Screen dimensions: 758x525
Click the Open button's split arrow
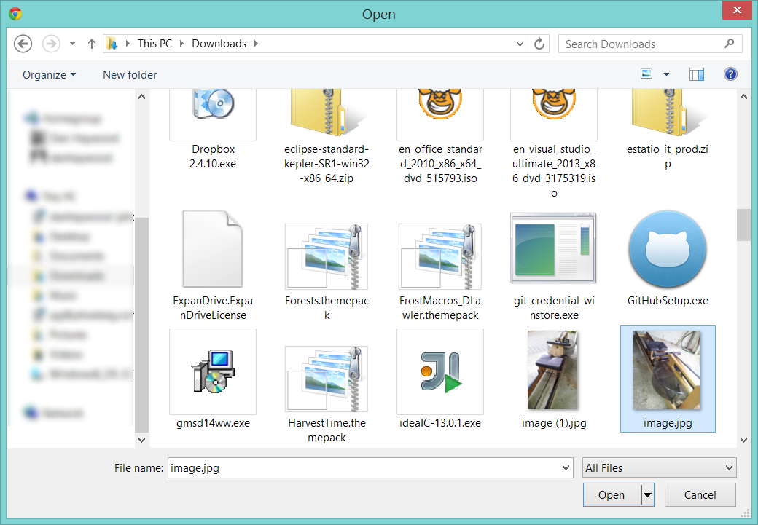pos(647,495)
